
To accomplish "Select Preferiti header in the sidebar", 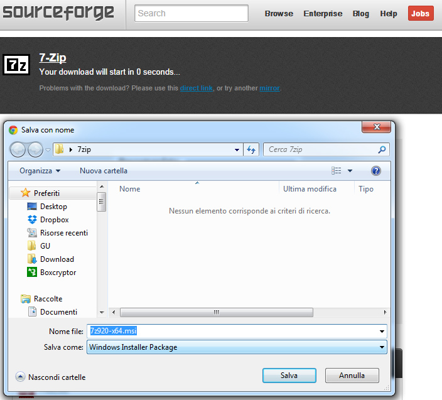I will pos(47,193).
